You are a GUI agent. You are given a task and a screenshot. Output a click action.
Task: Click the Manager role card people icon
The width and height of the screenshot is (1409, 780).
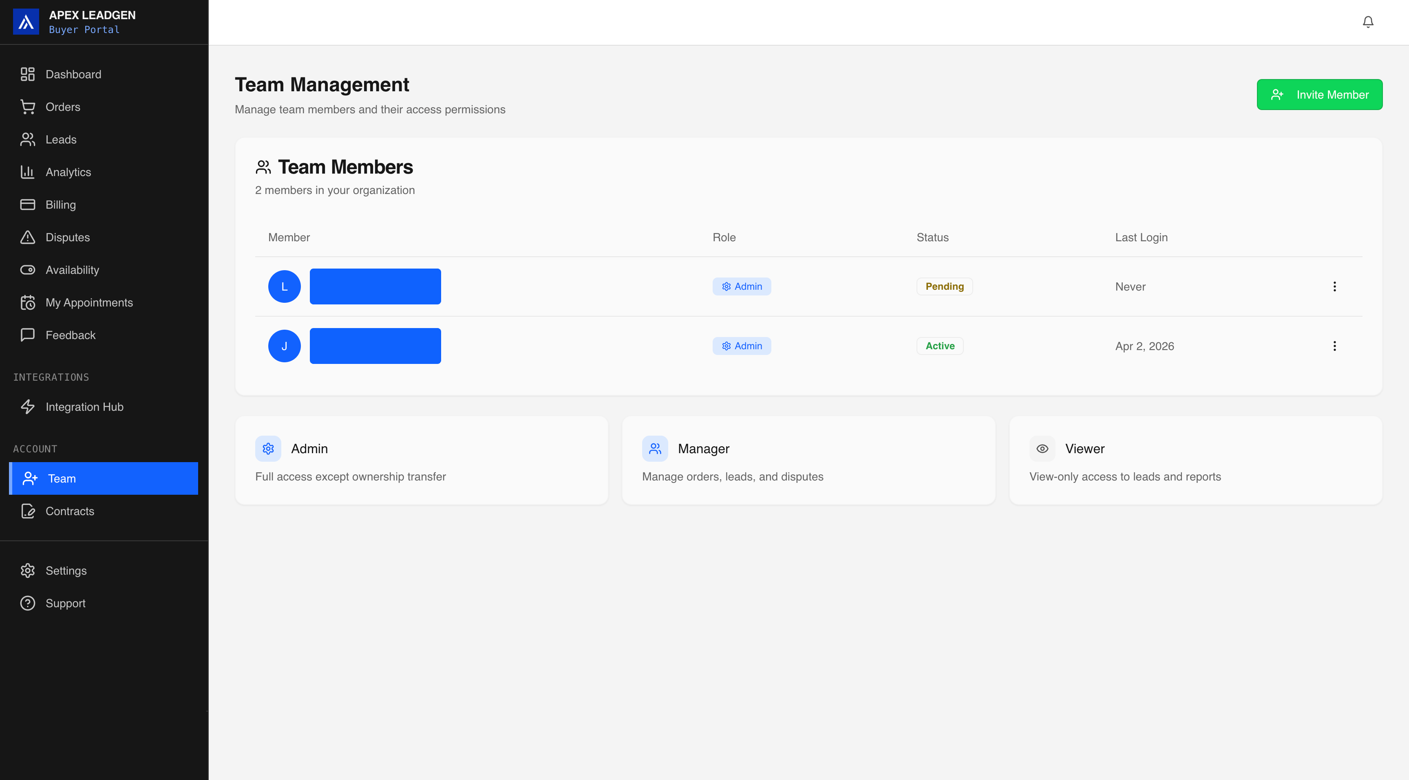tap(655, 449)
